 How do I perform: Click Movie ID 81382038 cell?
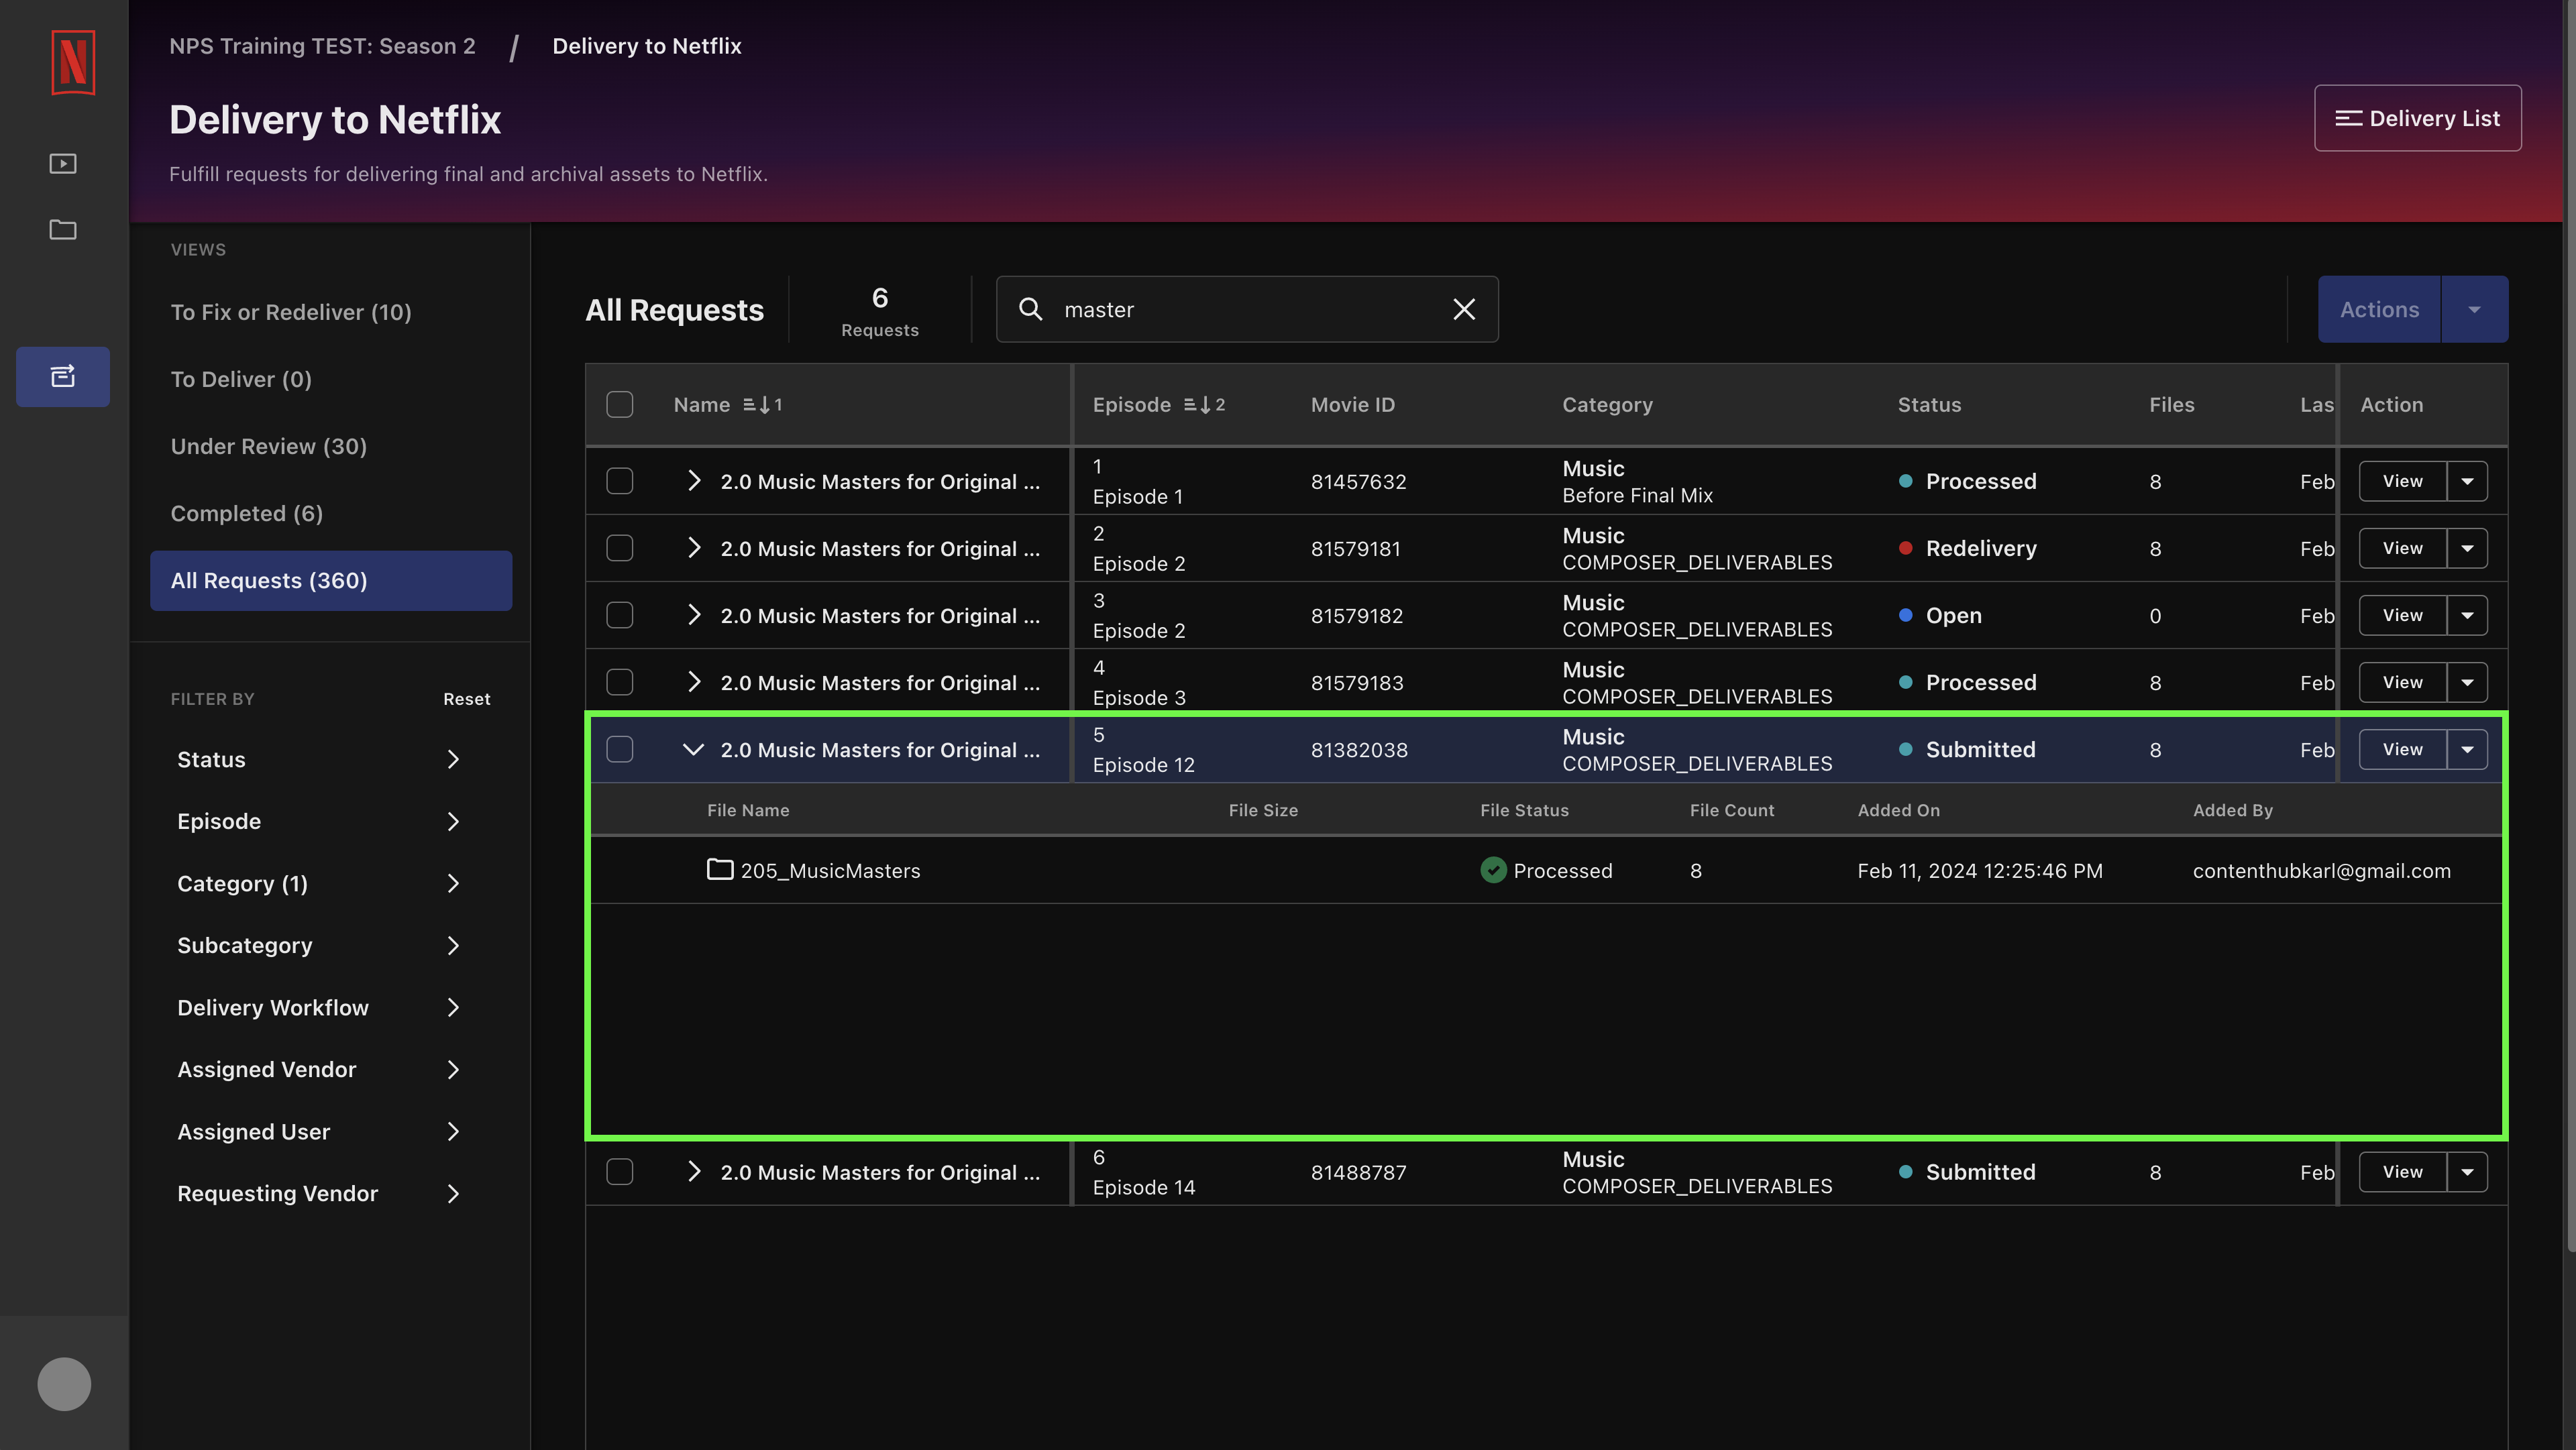coord(1359,749)
